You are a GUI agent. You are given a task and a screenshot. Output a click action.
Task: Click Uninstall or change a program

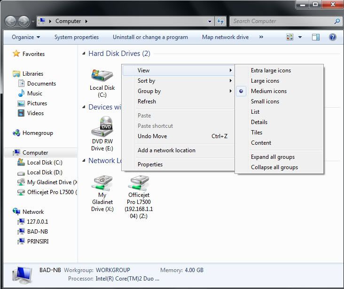150,37
